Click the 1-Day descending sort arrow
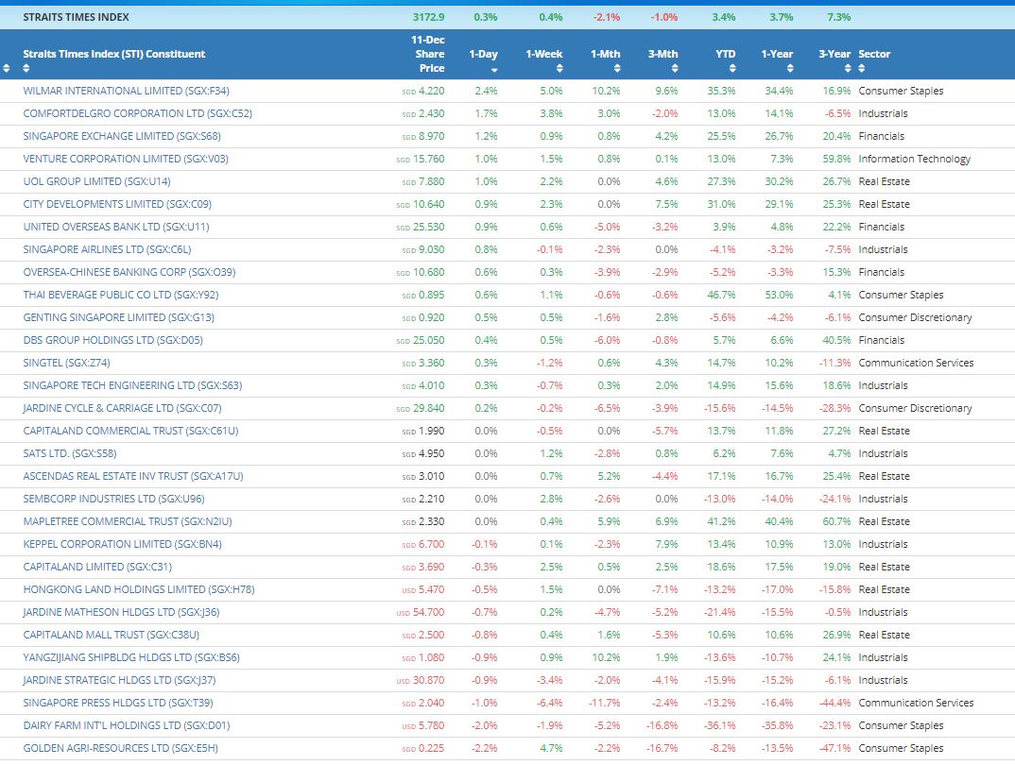The height and width of the screenshot is (765, 1015). tap(494, 70)
